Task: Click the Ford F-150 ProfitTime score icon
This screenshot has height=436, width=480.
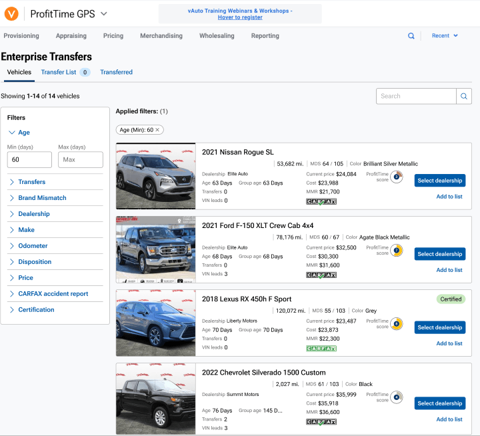Action: pos(397,251)
